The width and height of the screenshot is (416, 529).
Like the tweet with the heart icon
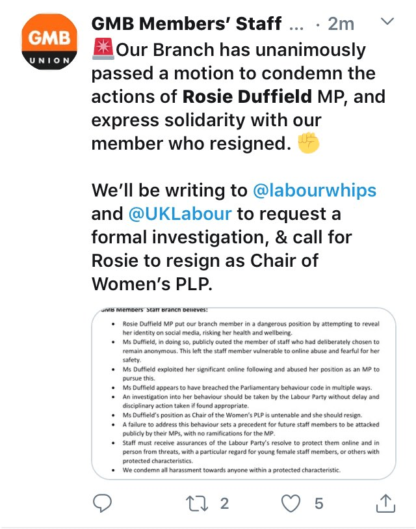click(292, 502)
